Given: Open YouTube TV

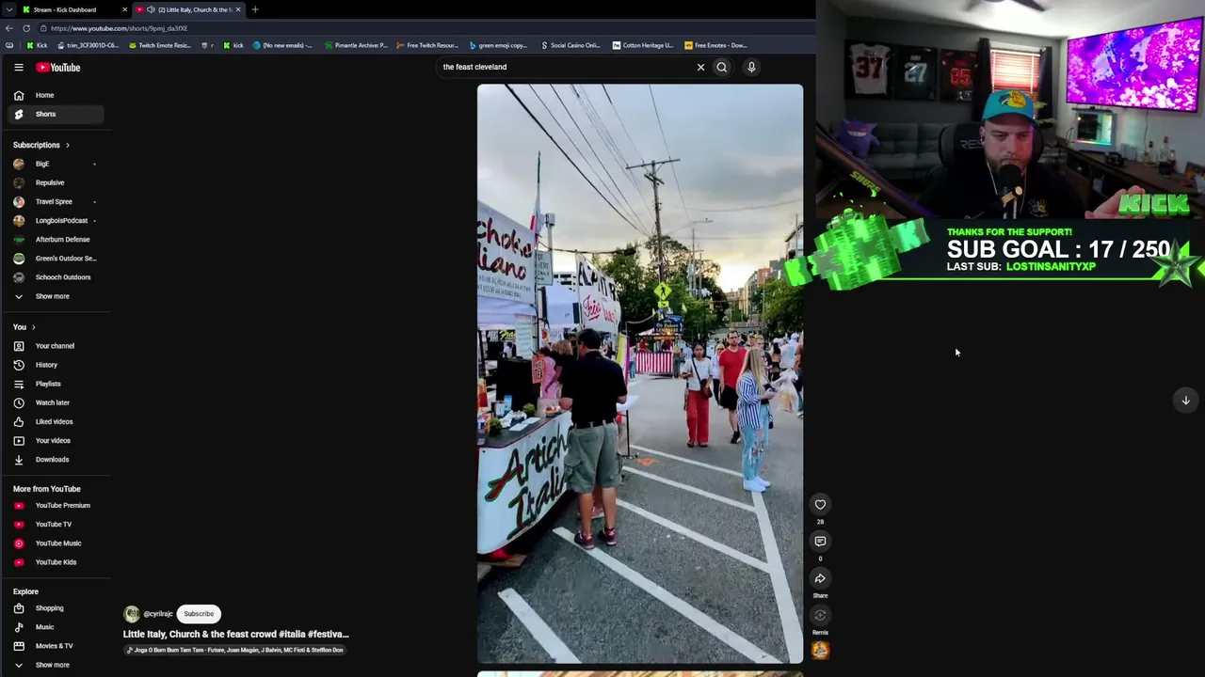Looking at the screenshot, I should pyautogui.click(x=56, y=524).
